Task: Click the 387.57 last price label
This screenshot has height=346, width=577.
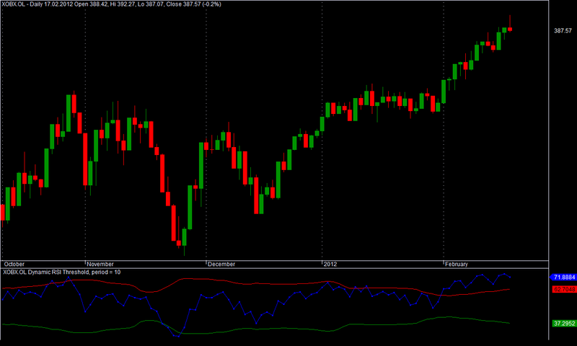Action: (x=563, y=30)
